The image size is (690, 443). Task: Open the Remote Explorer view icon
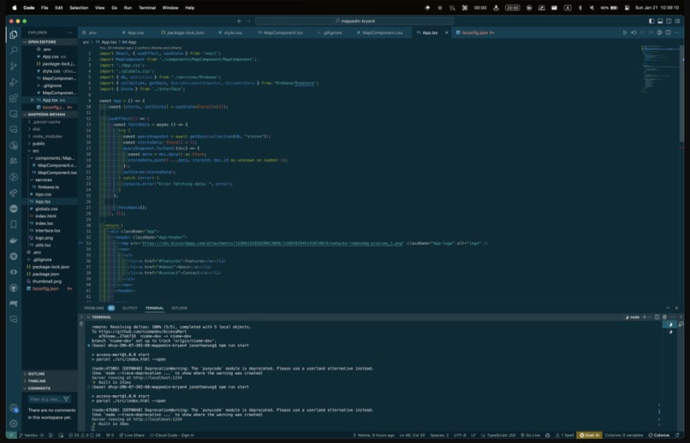pyautogui.click(x=14, y=114)
